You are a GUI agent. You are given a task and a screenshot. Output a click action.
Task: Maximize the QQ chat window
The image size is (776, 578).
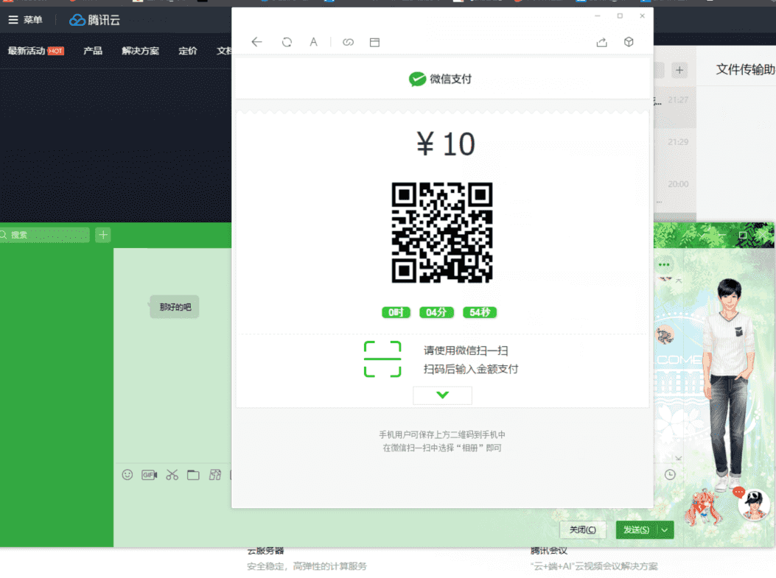tap(742, 235)
